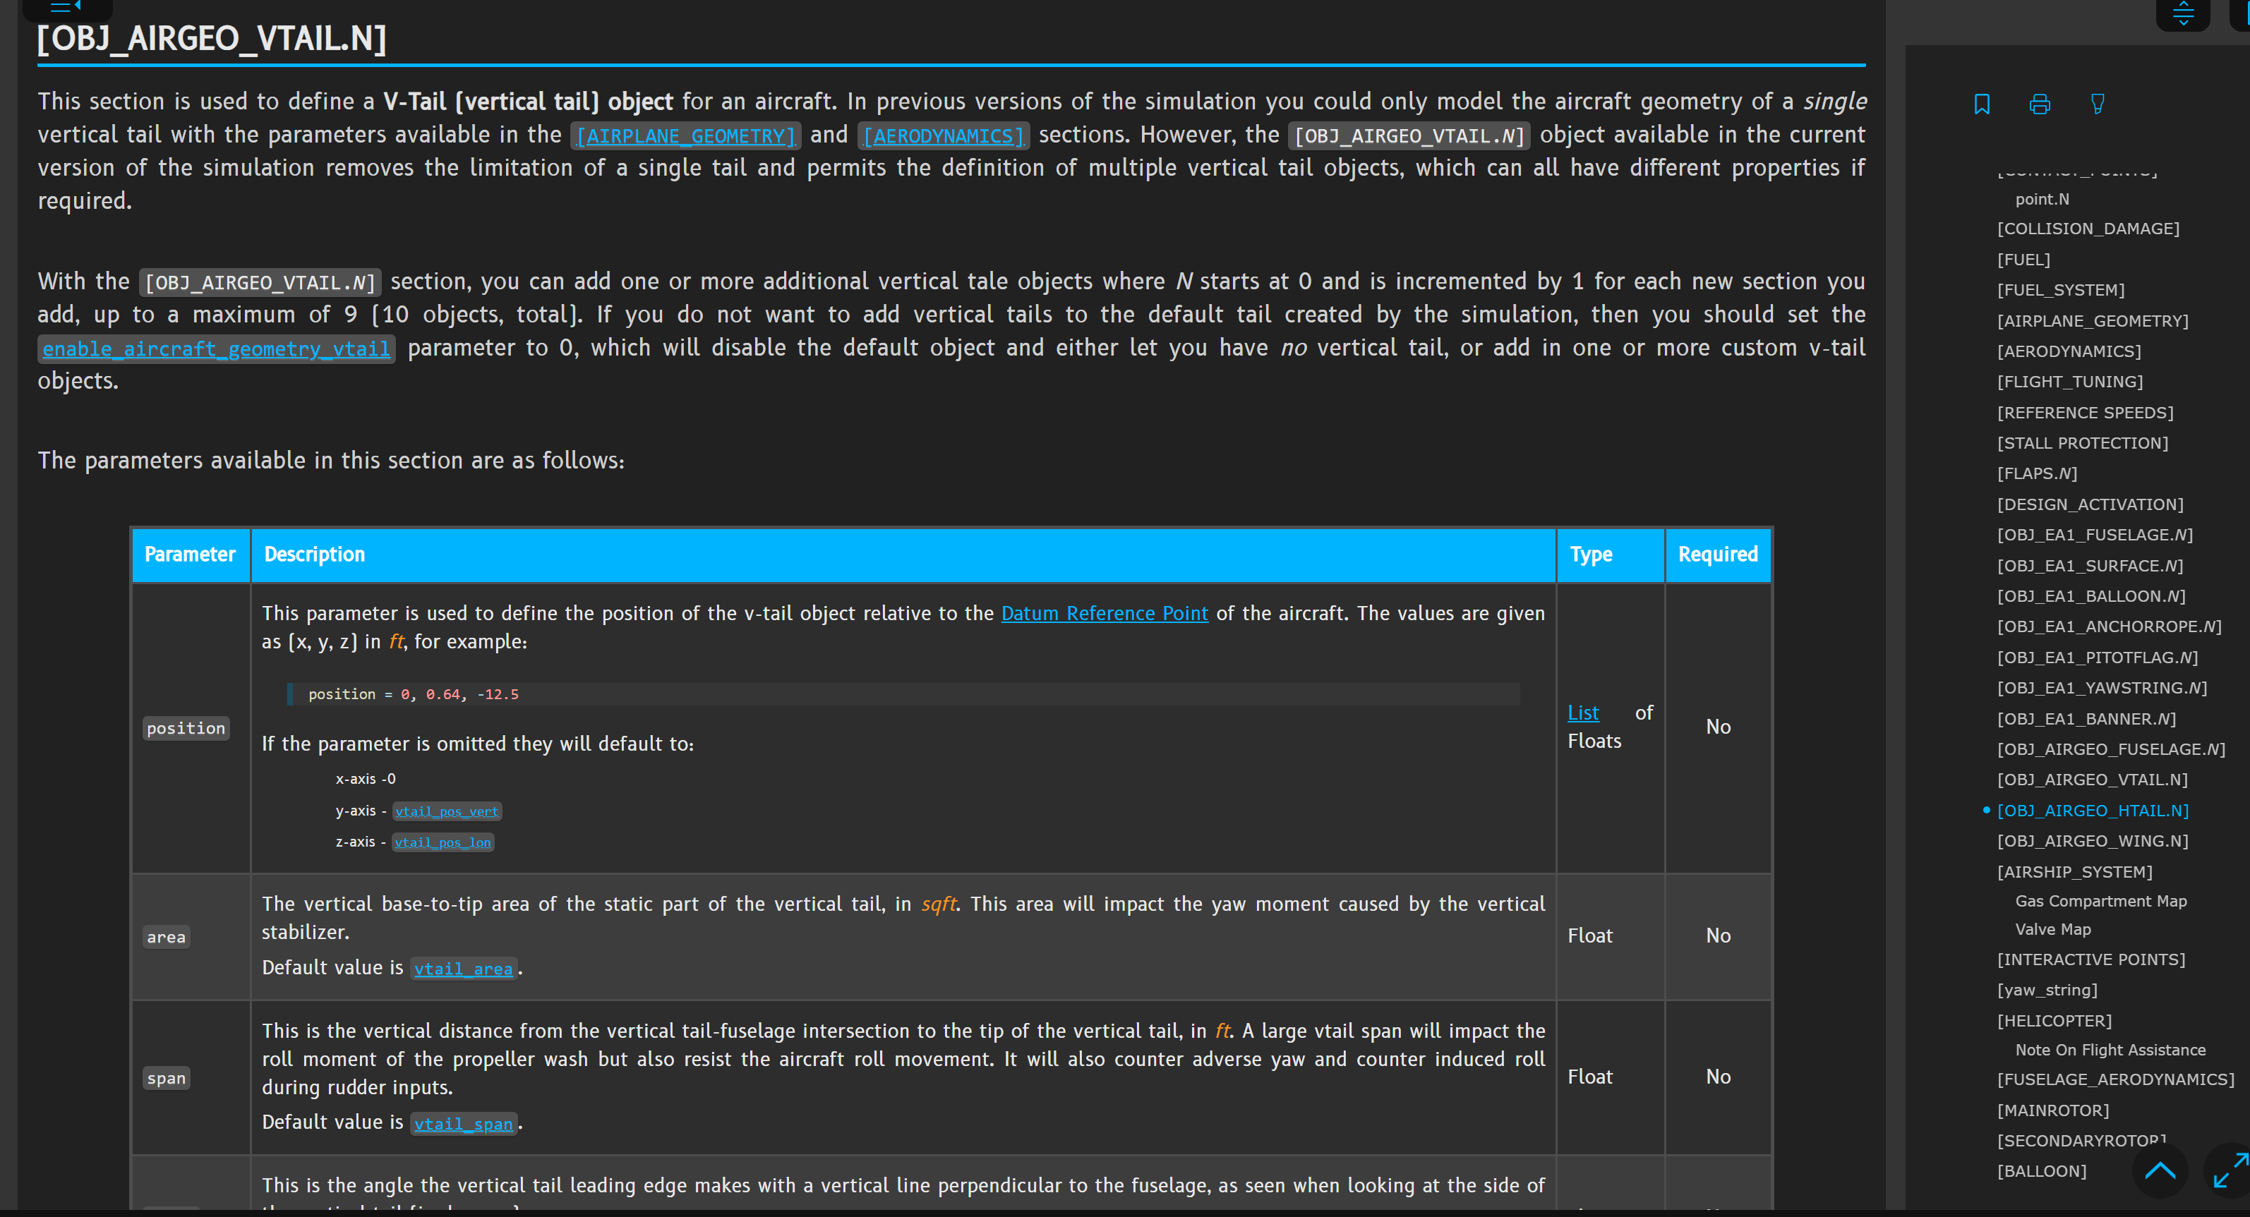Viewport: 2250px width, 1217px height.
Task: Go to [OBJ_EA1_SURFACE.N] in sidebar
Action: (2090, 566)
